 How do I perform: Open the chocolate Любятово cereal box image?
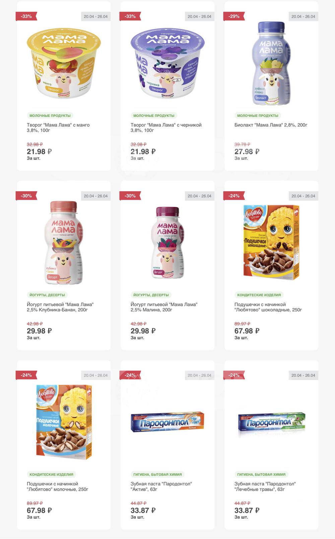click(x=271, y=242)
